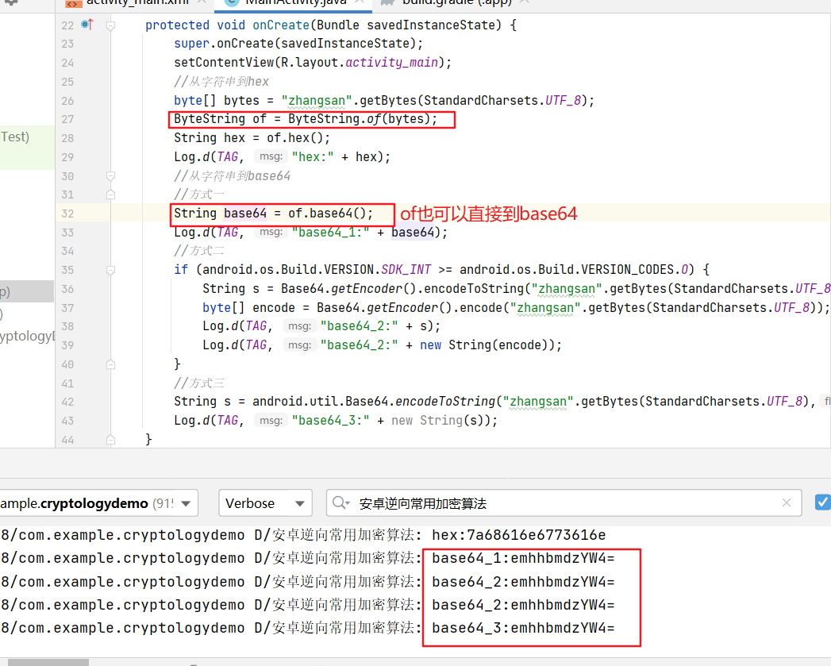
Task: Click 'UTF_8' on line 26
Action: [x=564, y=101]
